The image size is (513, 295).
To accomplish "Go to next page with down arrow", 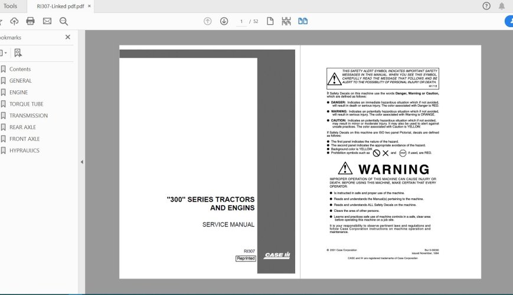I will click(224, 21).
